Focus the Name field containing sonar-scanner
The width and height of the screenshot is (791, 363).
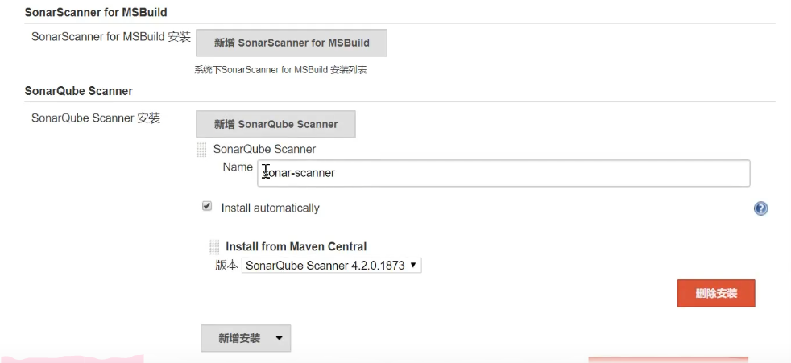pos(503,173)
